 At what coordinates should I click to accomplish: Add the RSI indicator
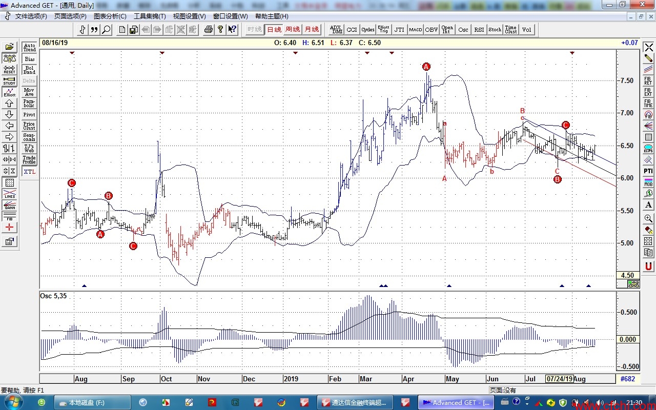[x=479, y=30]
